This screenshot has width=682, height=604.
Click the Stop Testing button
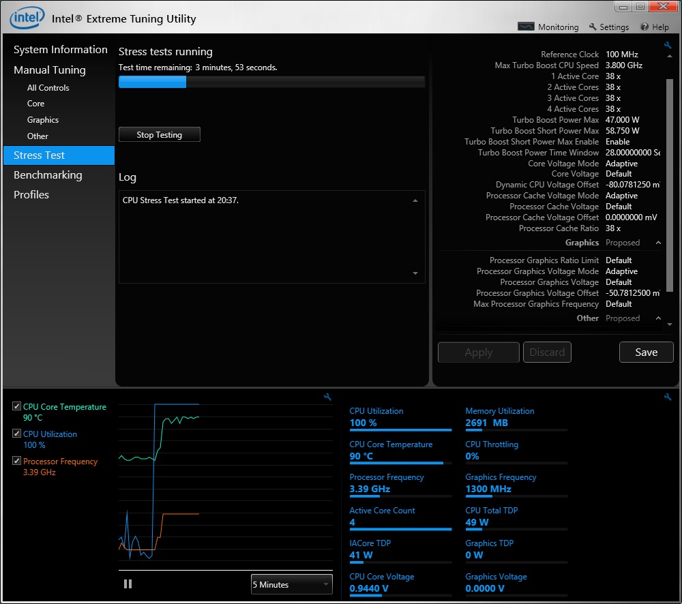pyautogui.click(x=159, y=134)
